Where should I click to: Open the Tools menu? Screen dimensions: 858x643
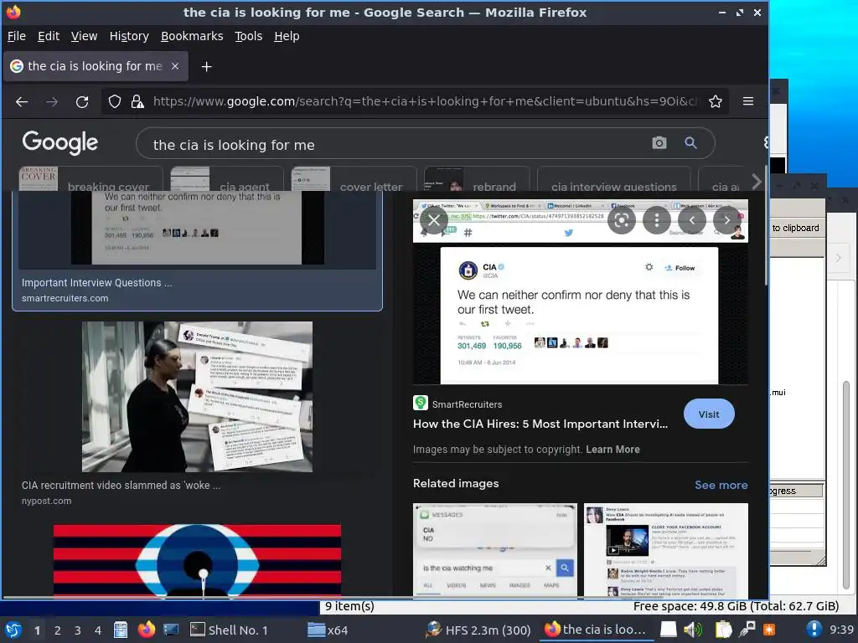coord(248,36)
